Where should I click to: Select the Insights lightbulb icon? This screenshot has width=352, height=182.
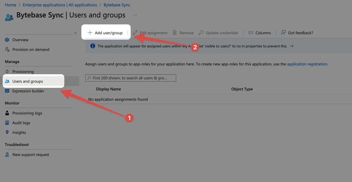7,132
